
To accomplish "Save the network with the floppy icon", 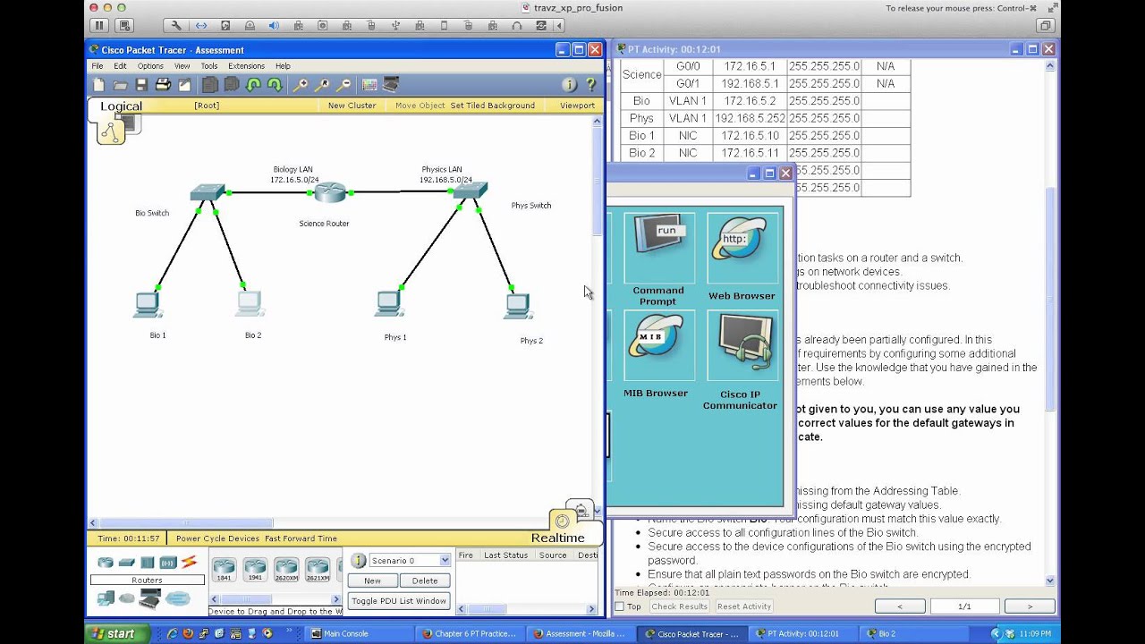I will 141,85.
